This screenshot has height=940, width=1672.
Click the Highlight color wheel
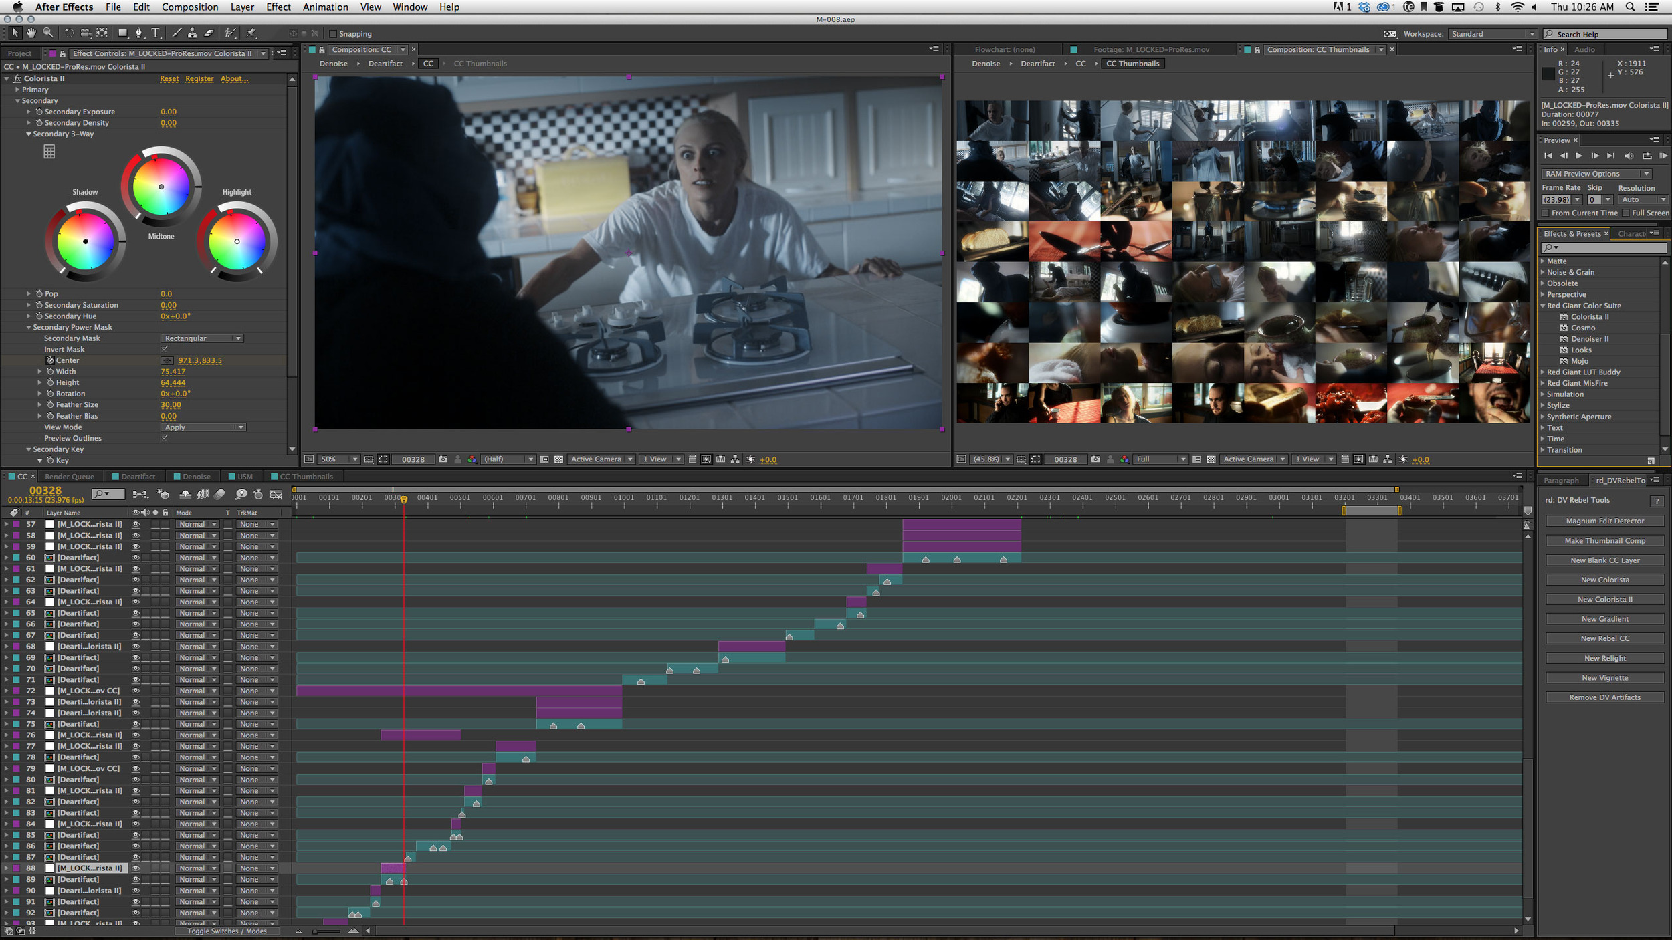[237, 241]
